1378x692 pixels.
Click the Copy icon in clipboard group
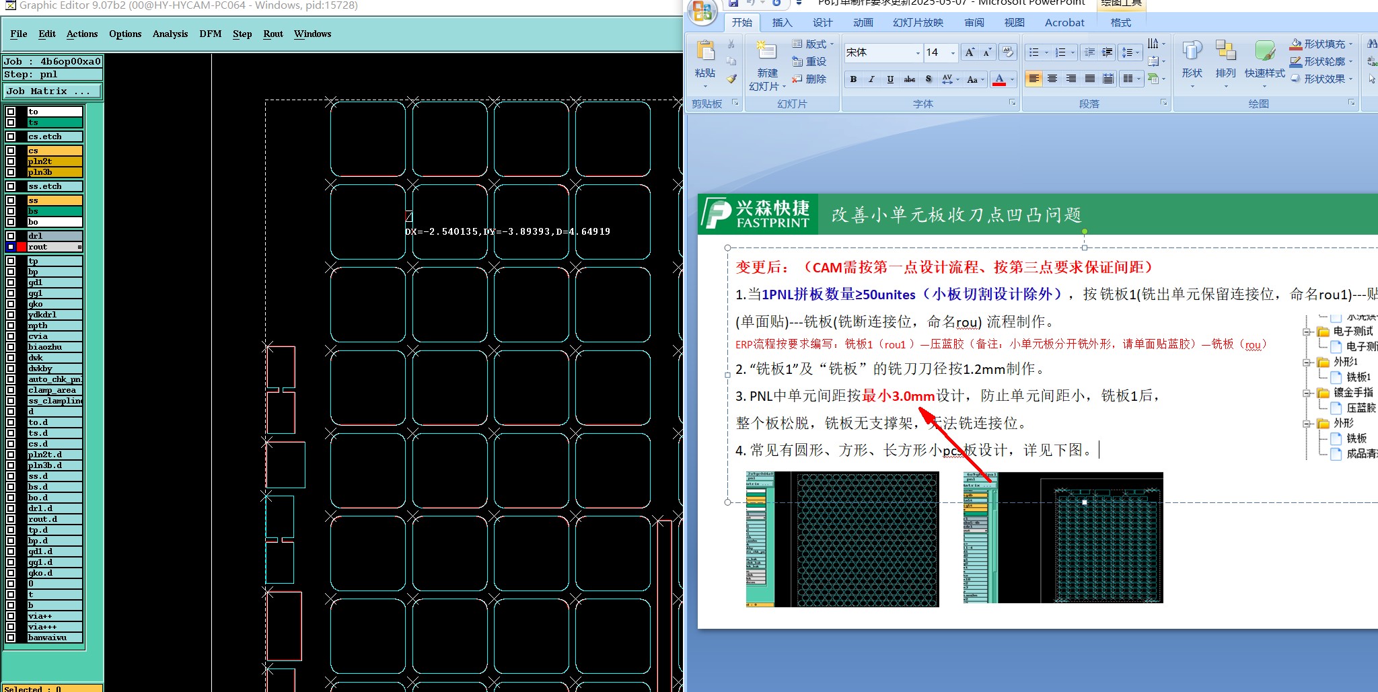(x=731, y=61)
